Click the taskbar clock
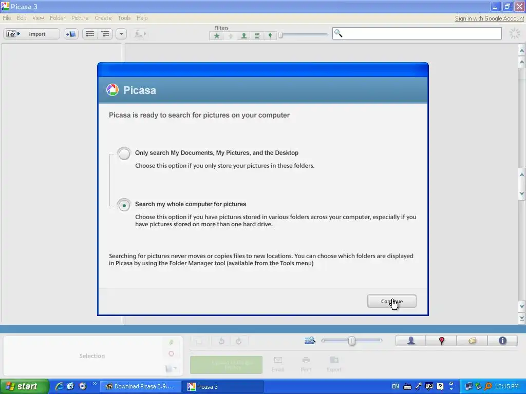This screenshot has width=526, height=394. coord(507,386)
